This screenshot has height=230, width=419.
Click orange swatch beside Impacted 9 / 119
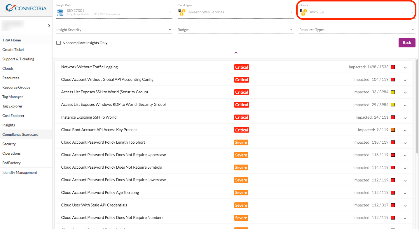pos(393,130)
